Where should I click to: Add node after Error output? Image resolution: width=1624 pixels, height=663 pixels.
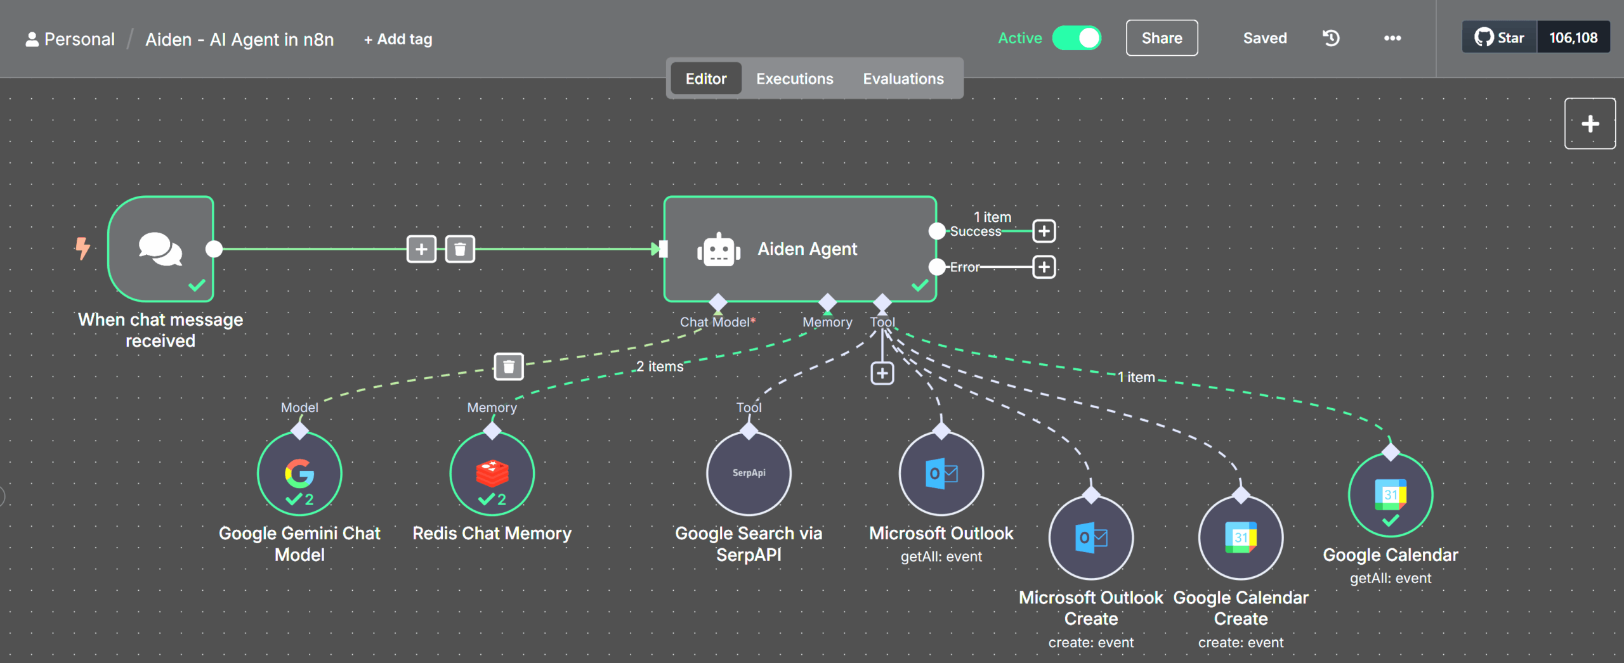(x=1044, y=267)
